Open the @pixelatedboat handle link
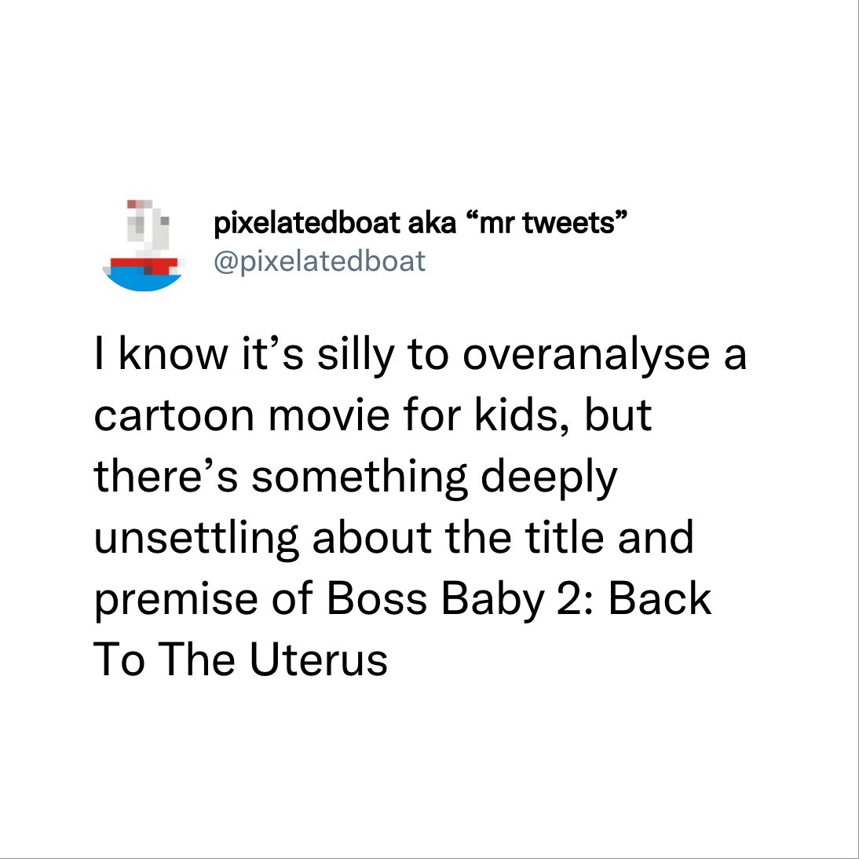This screenshot has width=859, height=859. 320,262
